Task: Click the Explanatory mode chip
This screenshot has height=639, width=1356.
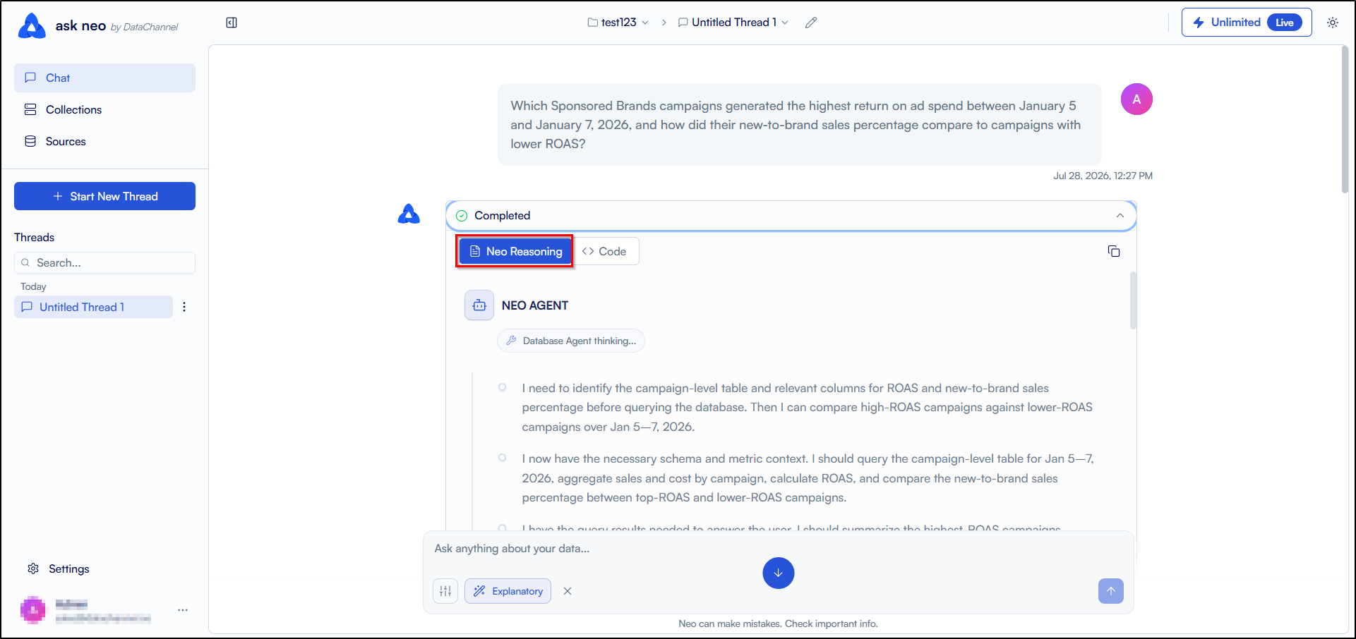Action: click(508, 591)
